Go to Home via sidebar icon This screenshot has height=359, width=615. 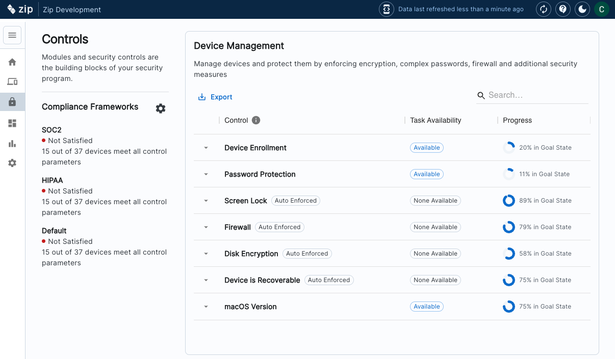coord(12,62)
